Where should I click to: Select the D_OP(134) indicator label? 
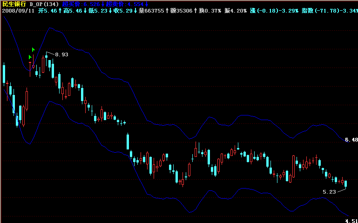click(44, 4)
